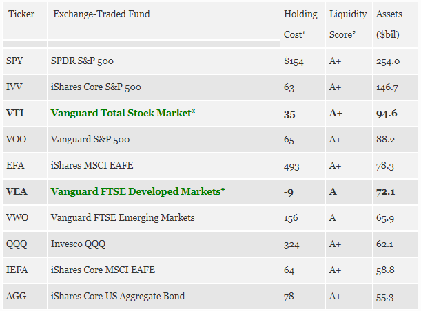
Task: Select the EFA holding cost value 493
Action: (291, 167)
